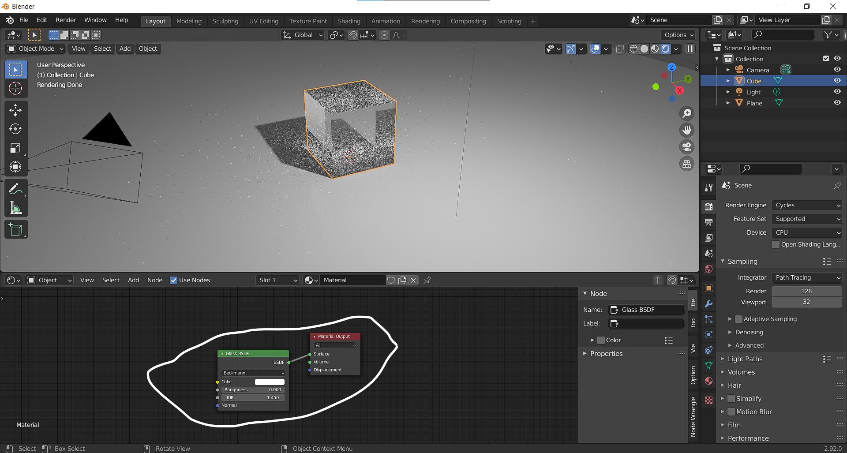
Task: Uncheck the Collection checkbox in the outliner
Action: tap(826, 58)
